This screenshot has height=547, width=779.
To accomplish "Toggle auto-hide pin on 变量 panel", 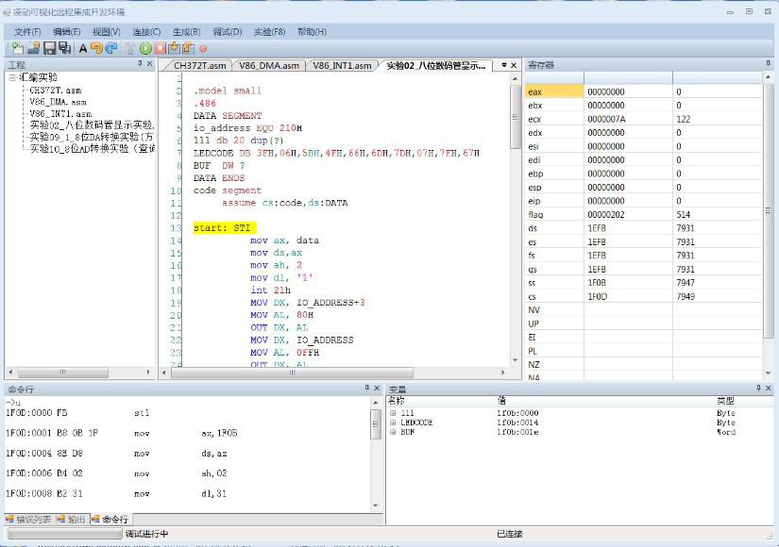I will (x=757, y=389).
